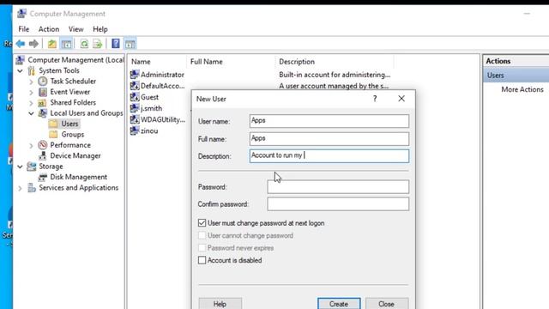Open the Action menu

point(49,29)
